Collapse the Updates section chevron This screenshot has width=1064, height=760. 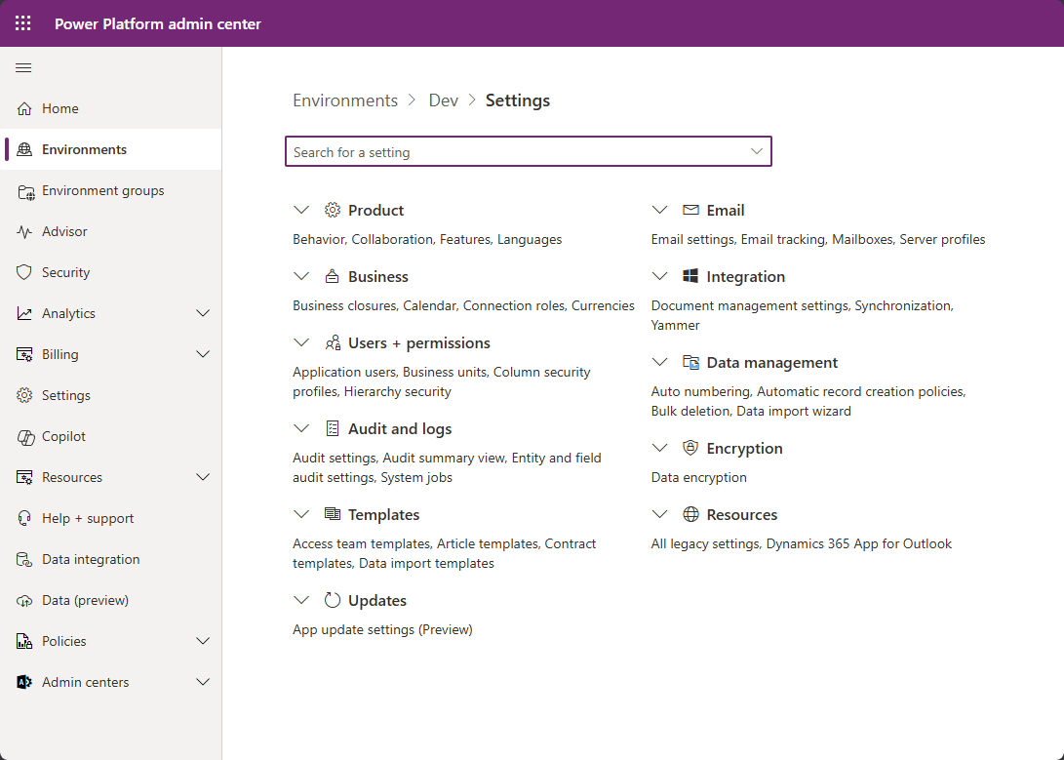coord(301,600)
